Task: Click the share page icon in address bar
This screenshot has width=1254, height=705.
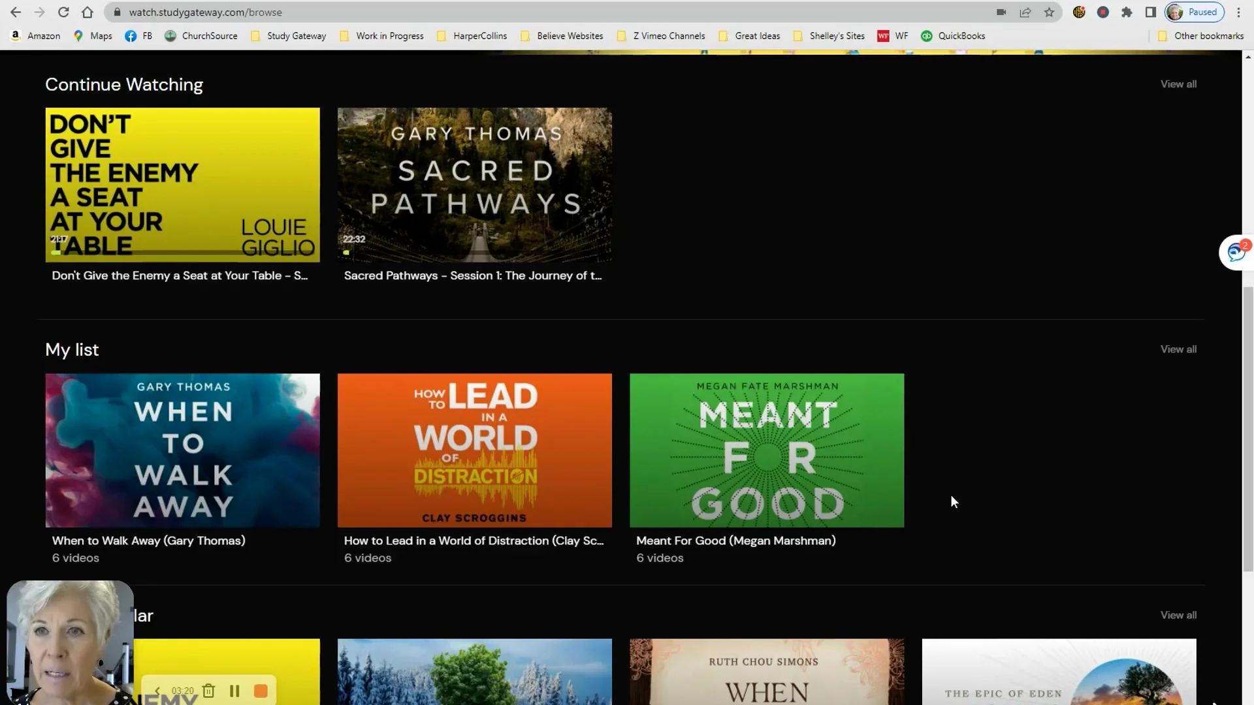Action: pyautogui.click(x=1025, y=12)
